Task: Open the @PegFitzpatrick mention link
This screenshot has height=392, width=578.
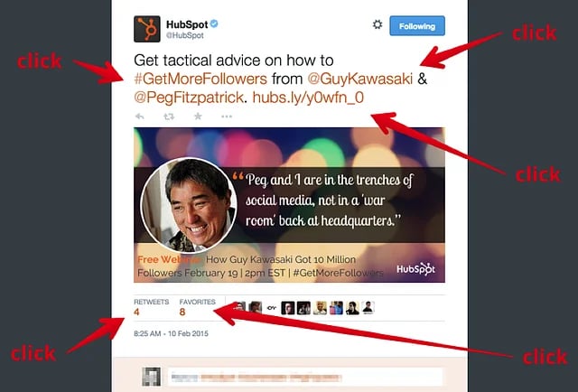Action: pos(189,98)
